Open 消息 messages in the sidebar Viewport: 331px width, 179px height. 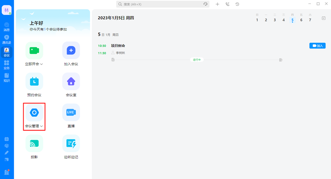(7, 27)
